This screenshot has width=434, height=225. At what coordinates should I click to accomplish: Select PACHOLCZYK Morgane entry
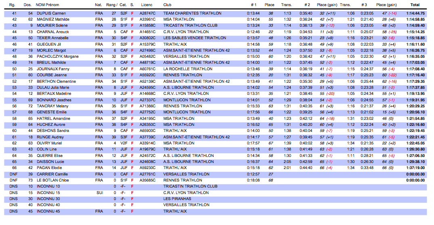click(58, 56)
